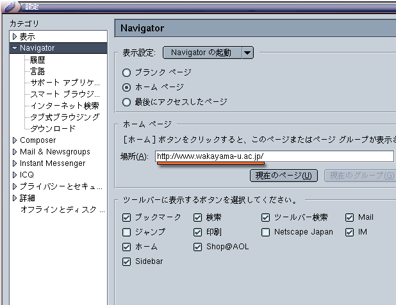Screen dimensions: 396x305
Task: Uncheck the Shop@AOL checkbox
Action: (198, 247)
